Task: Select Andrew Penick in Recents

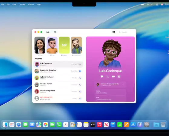Action: (58, 85)
